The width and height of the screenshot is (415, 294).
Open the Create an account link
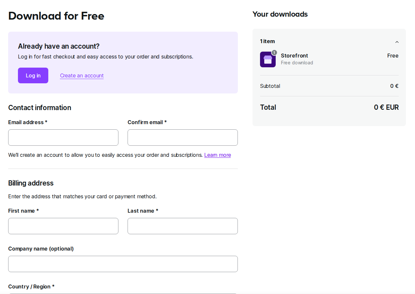click(82, 75)
